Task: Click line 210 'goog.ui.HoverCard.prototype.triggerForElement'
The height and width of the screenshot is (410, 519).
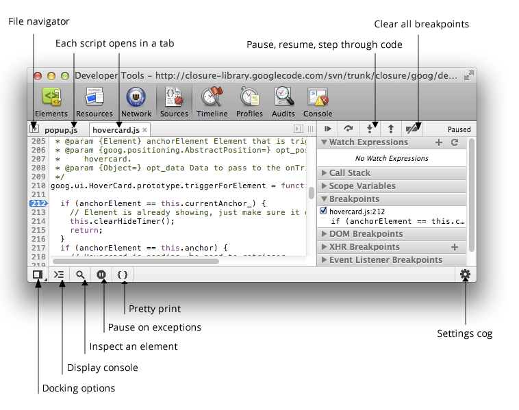Action: 158,185
